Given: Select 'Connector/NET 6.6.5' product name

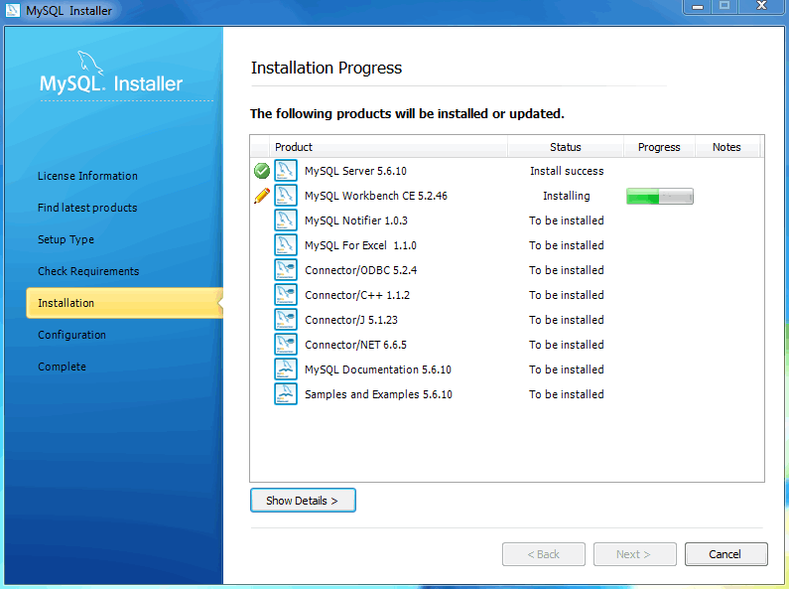Looking at the screenshot, I should click(355, 345).
